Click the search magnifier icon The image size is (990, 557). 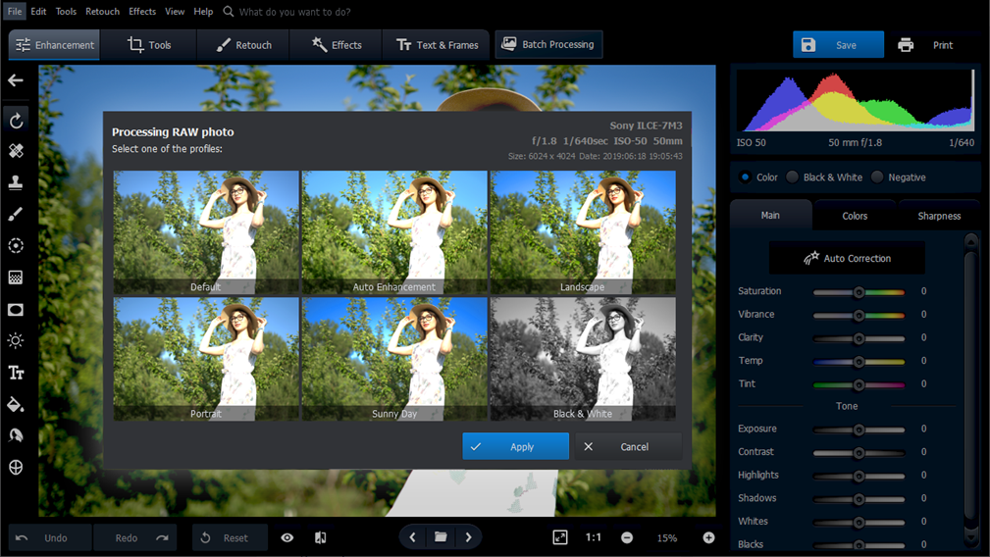tap(229, 12)
